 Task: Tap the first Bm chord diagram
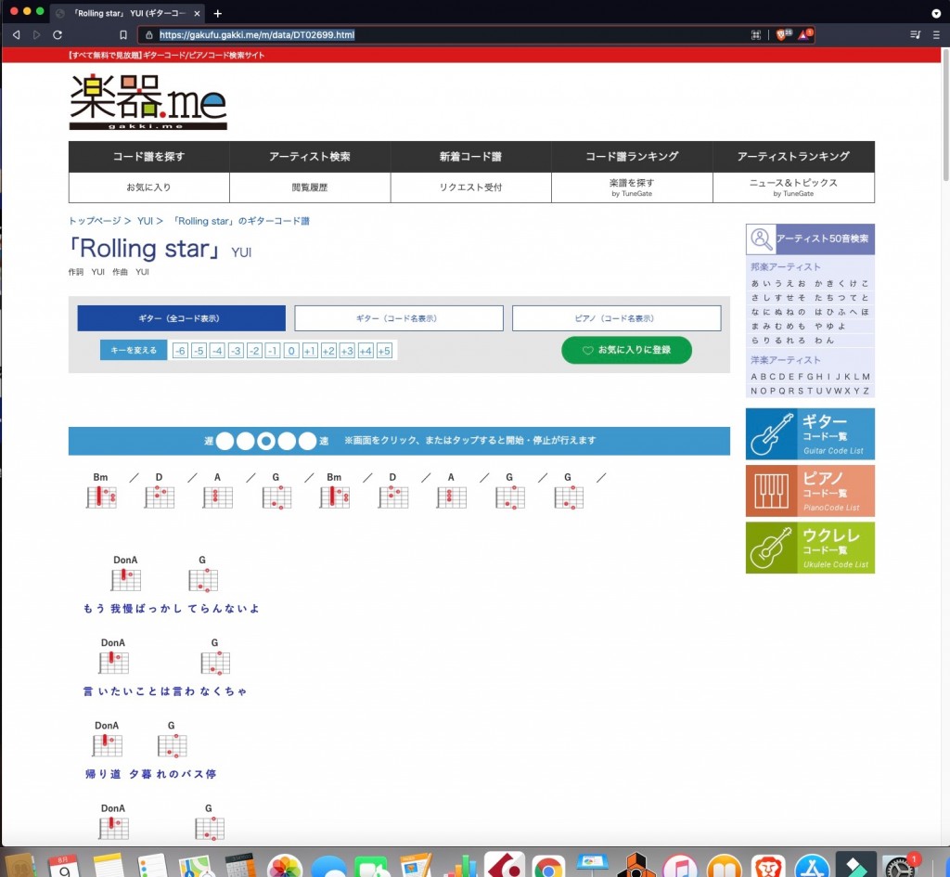(x=100, y=497)
